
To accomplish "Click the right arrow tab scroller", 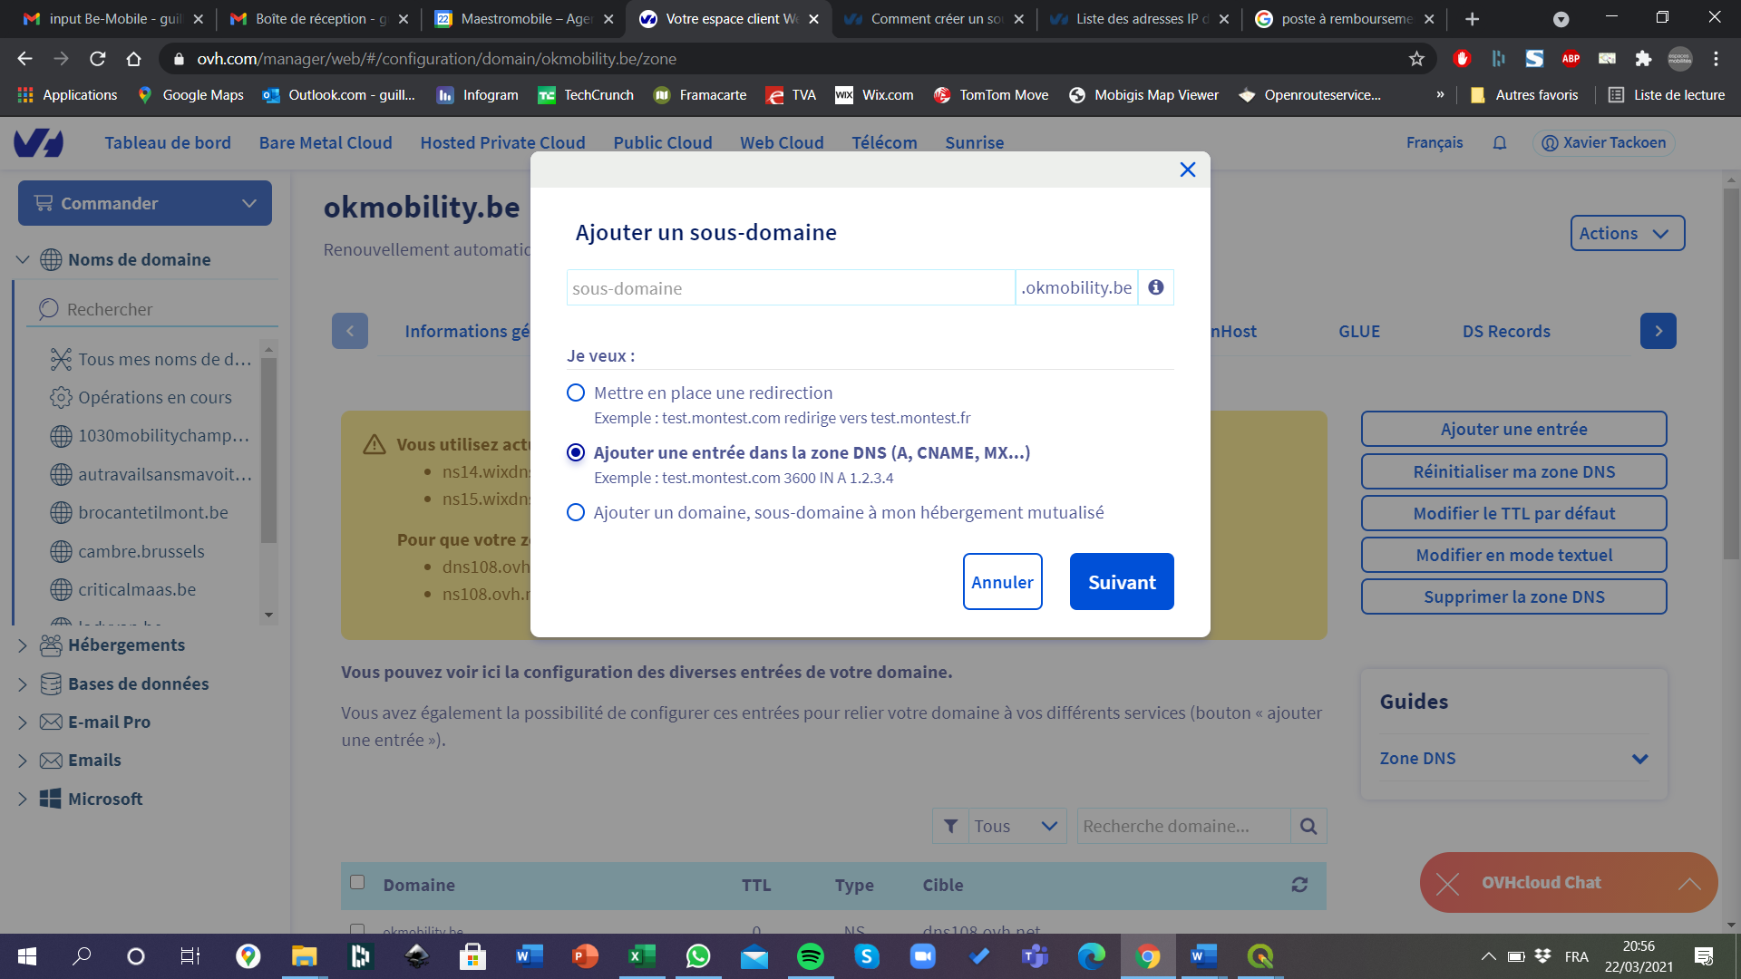I will coord(1658,331).
